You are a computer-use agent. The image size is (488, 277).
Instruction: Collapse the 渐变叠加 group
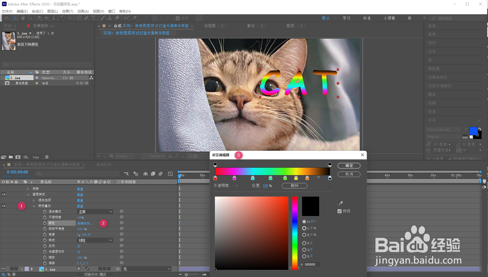click(x=34, y=206)
